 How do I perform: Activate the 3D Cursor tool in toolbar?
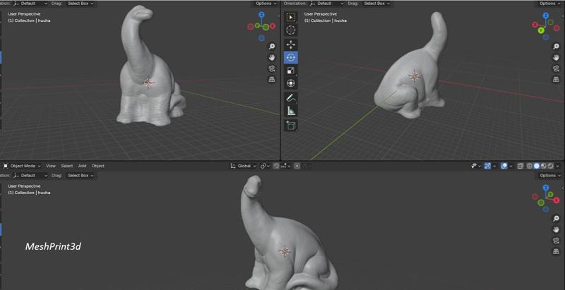[291, 30]
